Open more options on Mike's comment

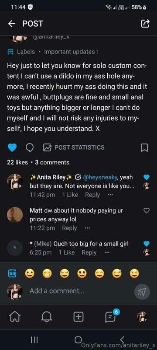pyautogui.click(x=107, y=253)
